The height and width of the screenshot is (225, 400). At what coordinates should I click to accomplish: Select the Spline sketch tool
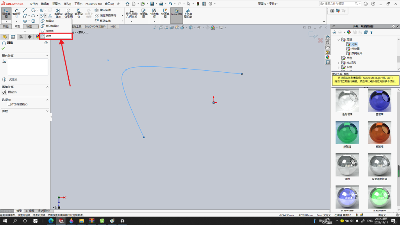click(41, 10)
